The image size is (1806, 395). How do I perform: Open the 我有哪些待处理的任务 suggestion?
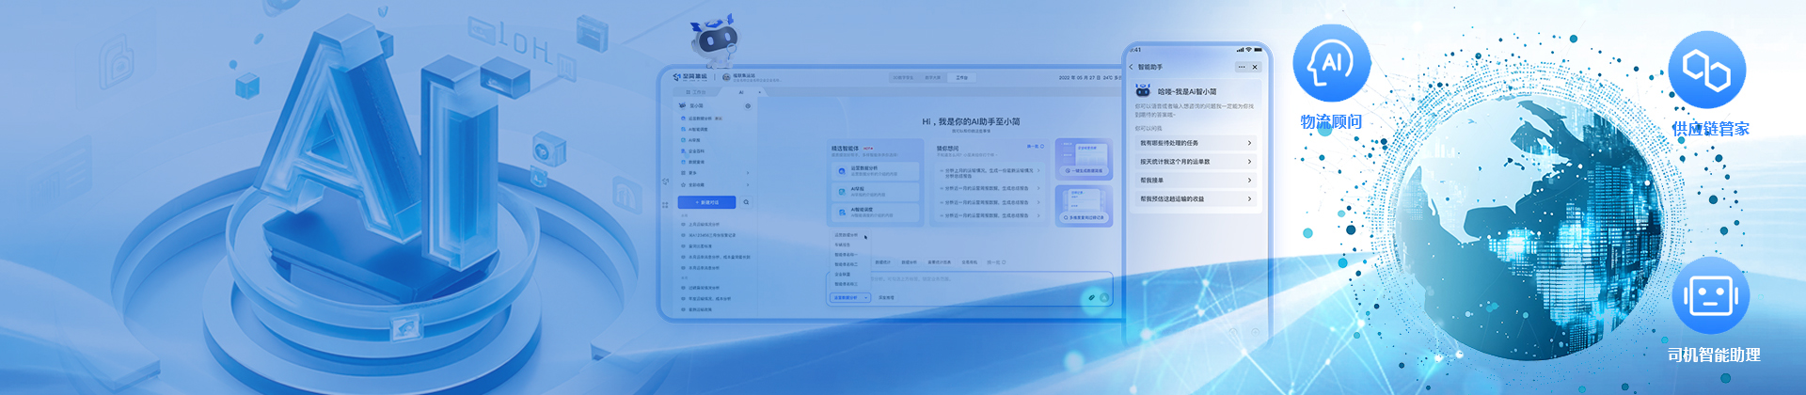(x=1195, y=143)
